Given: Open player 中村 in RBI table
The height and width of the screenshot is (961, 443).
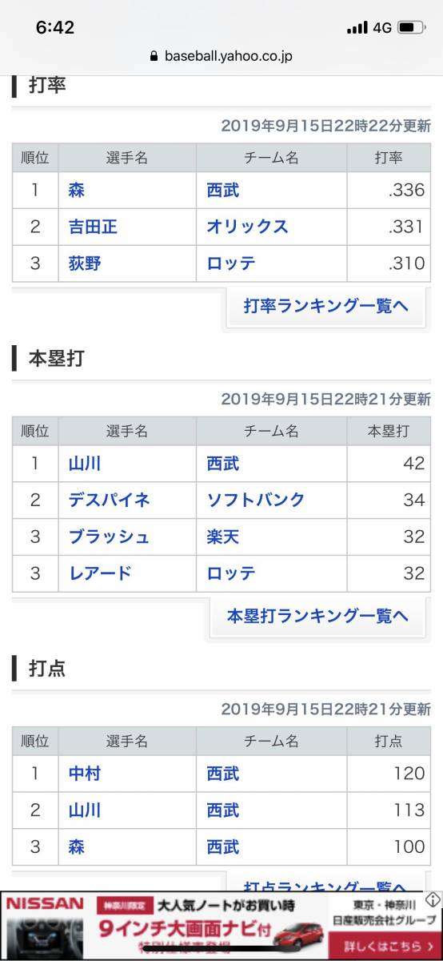Looking at the screenshot, I should click(x=85, y=774).
